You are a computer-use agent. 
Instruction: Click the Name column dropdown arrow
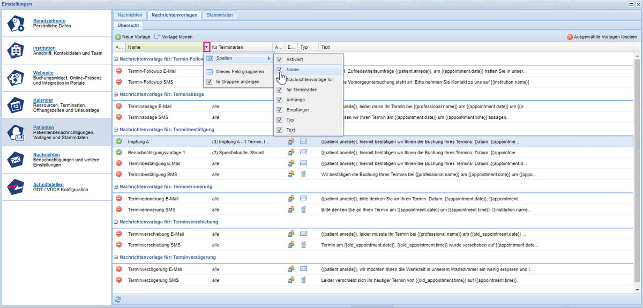tap(207, 48)
